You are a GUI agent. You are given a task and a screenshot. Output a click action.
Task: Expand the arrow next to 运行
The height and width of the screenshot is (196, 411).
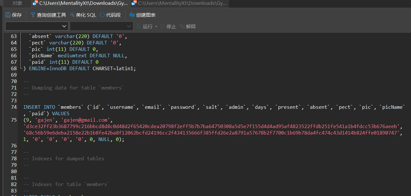(x=156, y=26)
